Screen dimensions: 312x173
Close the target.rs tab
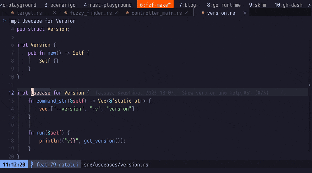pyautogui.click(x=55, y=13)
